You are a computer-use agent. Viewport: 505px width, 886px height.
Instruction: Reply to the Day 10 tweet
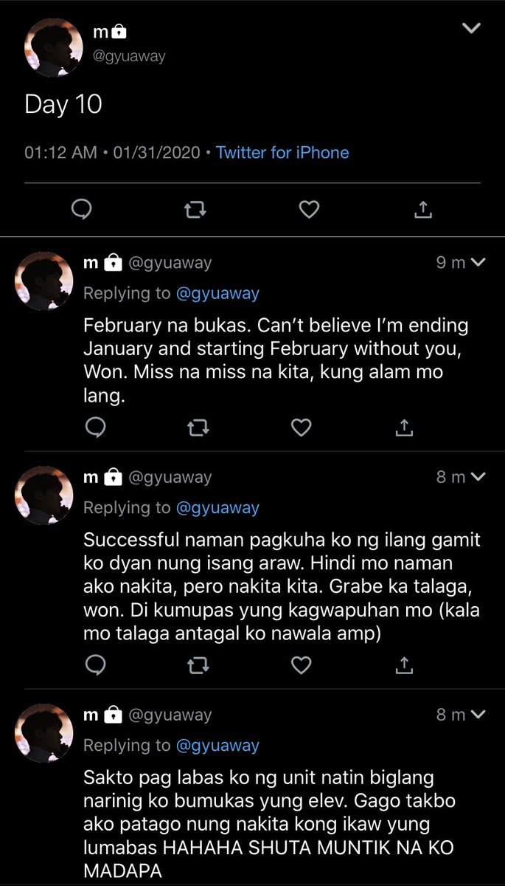pyautogui.click(x=81, y=210)
